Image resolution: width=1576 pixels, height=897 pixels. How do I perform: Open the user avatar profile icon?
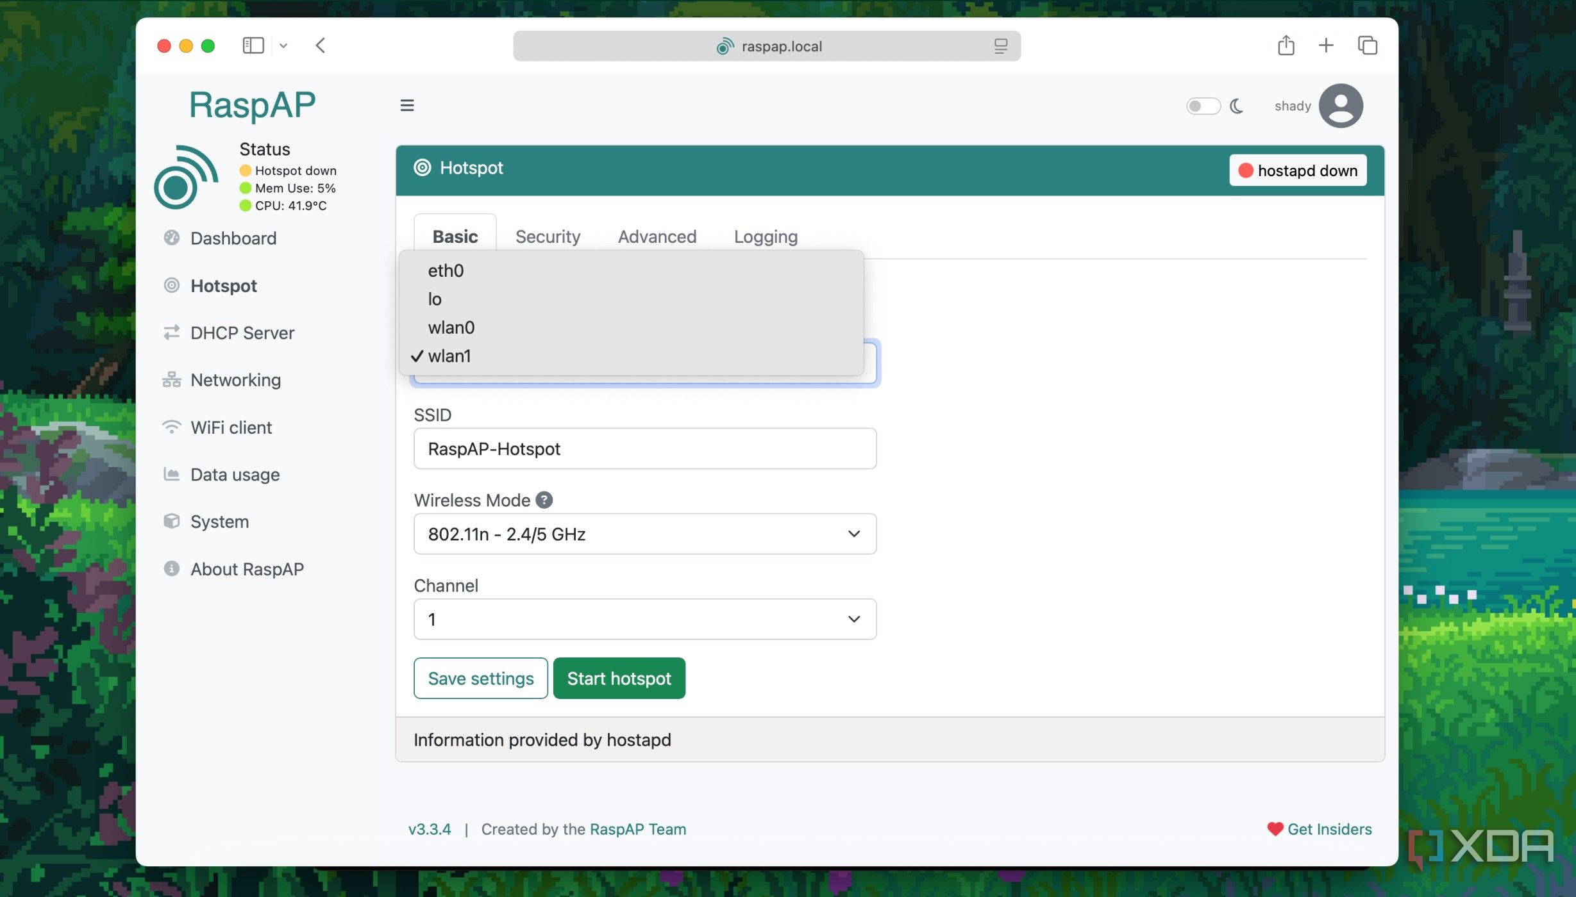coord(1340,106)
